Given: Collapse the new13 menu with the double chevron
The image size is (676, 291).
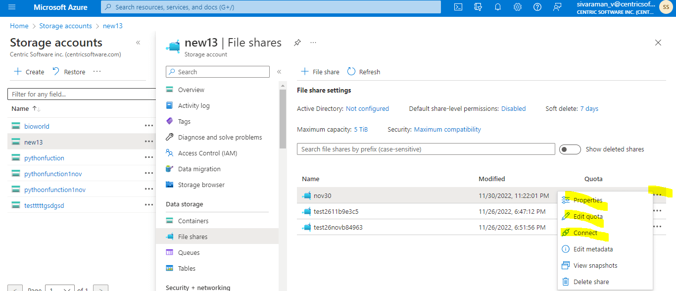Looking at the screenshot, I should (x=279, y=71).
